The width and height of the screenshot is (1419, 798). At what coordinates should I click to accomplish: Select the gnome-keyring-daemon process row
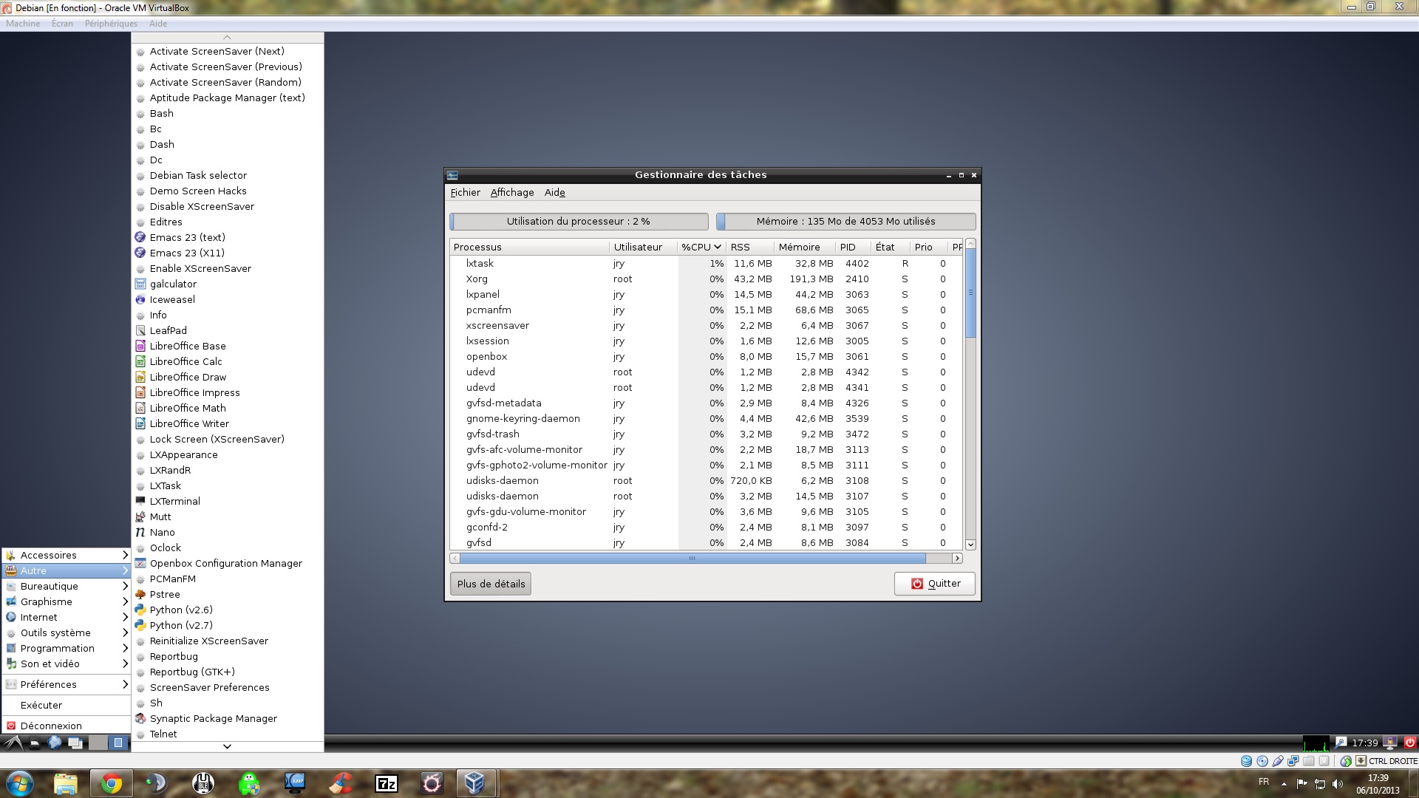coord(706,418)
